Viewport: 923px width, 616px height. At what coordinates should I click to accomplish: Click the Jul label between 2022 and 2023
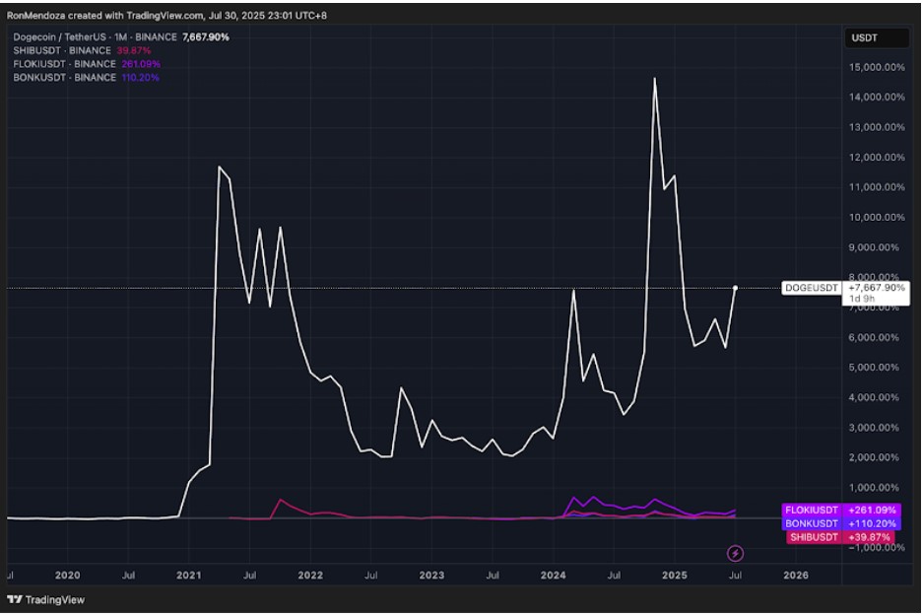click(x=370, y=576)
